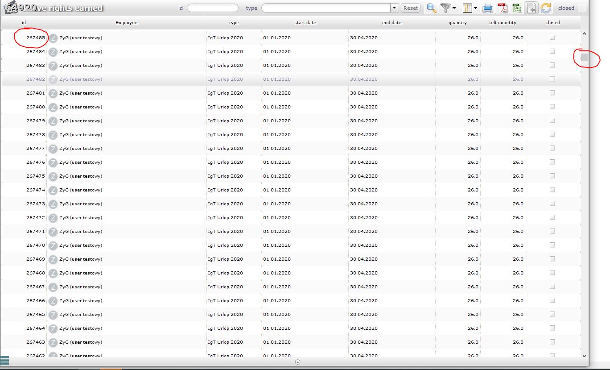The image size is (610, 370).
Task: Tick closed checkbox for row 267480
Action: click(552, 107)
